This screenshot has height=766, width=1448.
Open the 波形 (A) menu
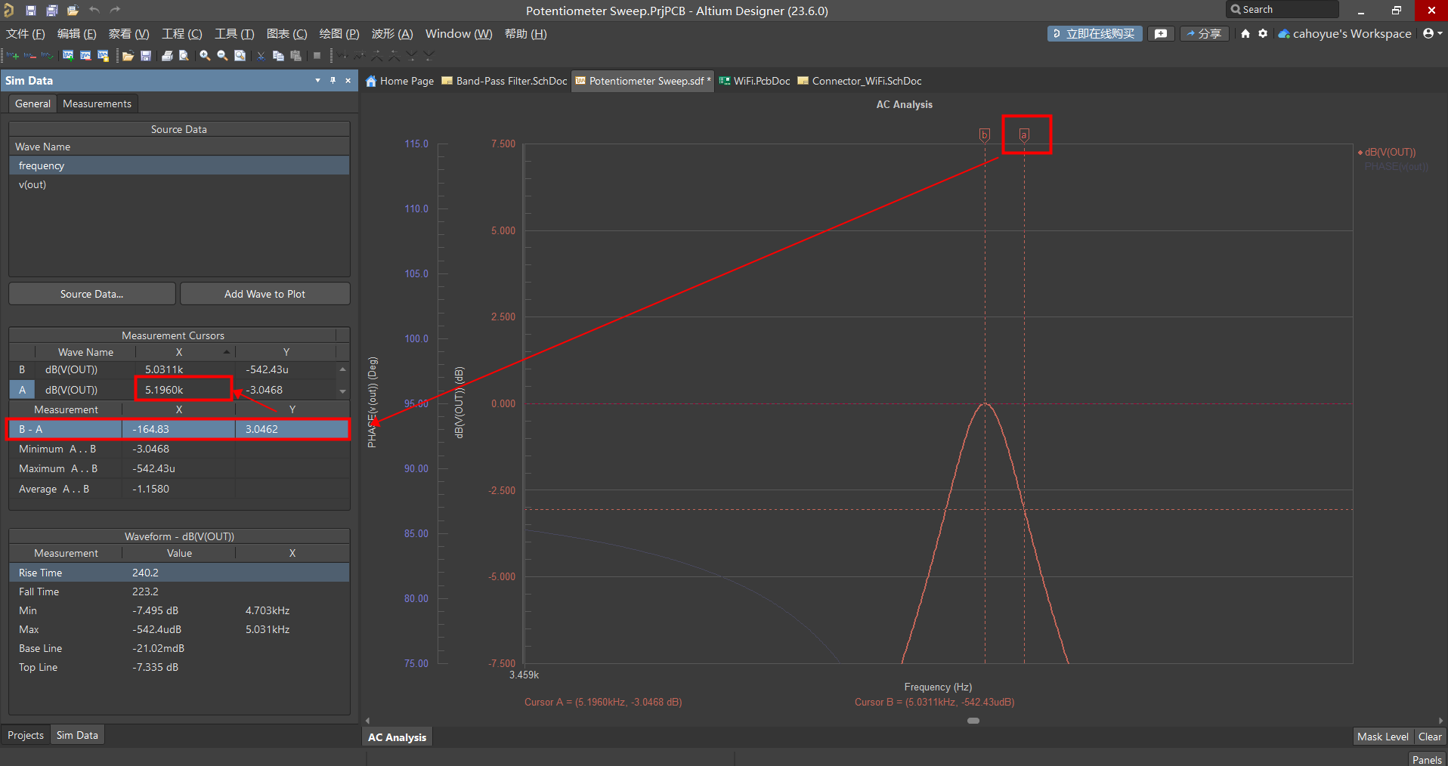[391, 34]
